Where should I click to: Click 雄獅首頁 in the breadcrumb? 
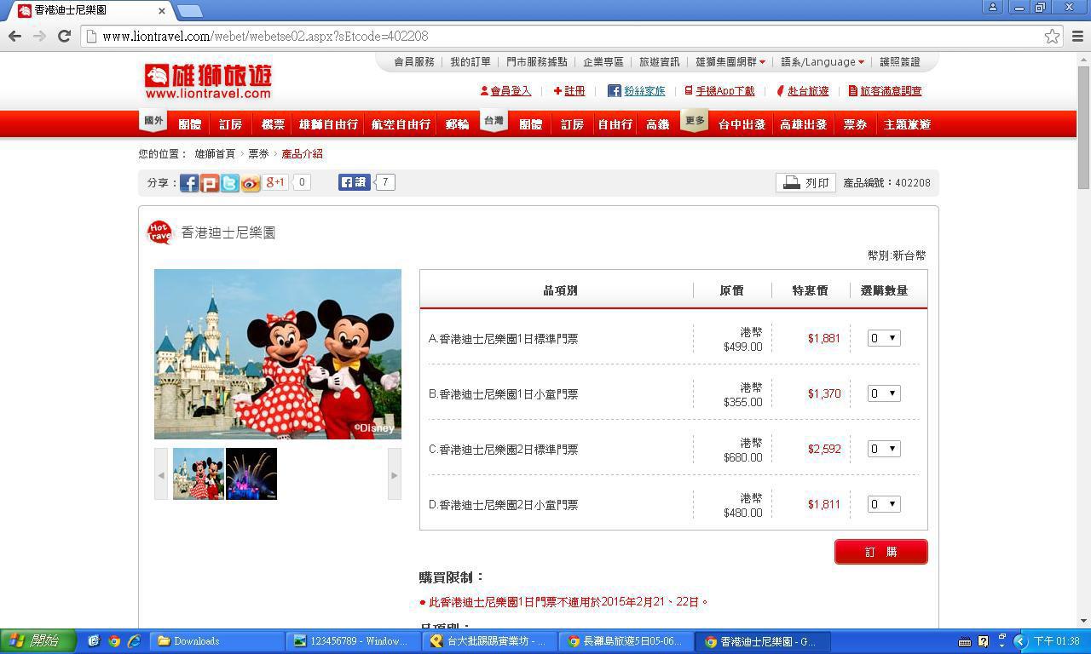tap(215, 154)
